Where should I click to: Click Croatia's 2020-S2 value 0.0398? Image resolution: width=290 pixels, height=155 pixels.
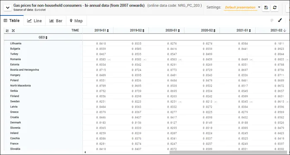point(208,118)
